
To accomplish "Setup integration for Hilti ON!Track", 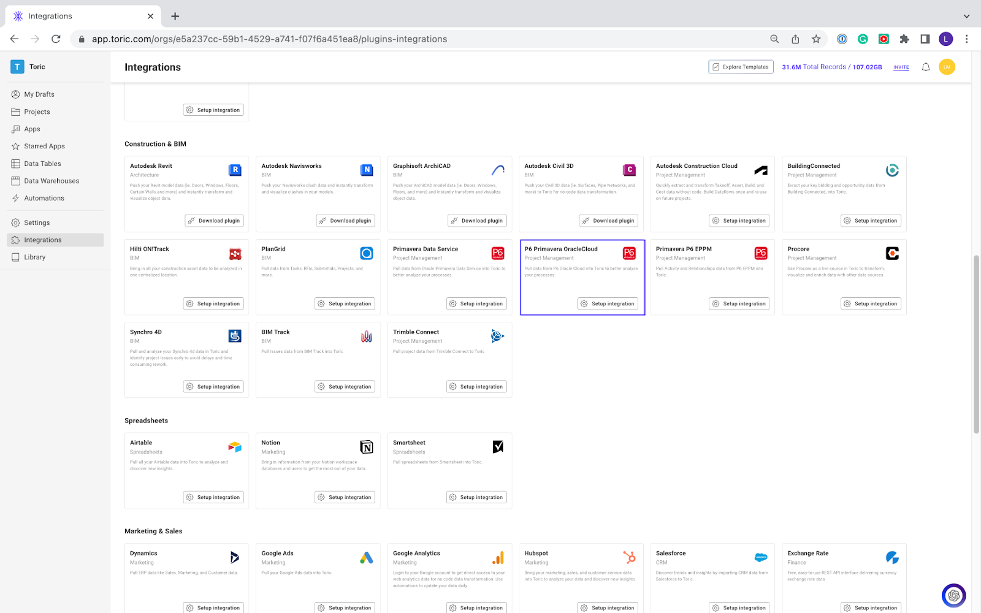I will point(213,303).
